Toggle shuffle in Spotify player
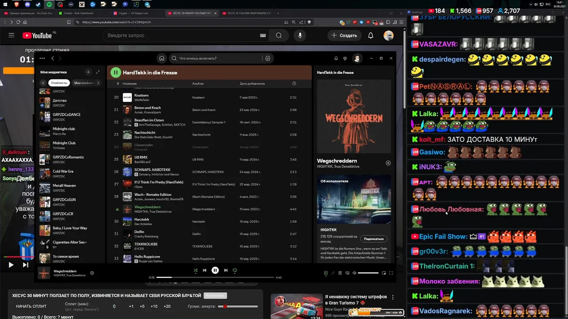Image resolution: width=568 pixels, height=319 pixels. (196, 270)
